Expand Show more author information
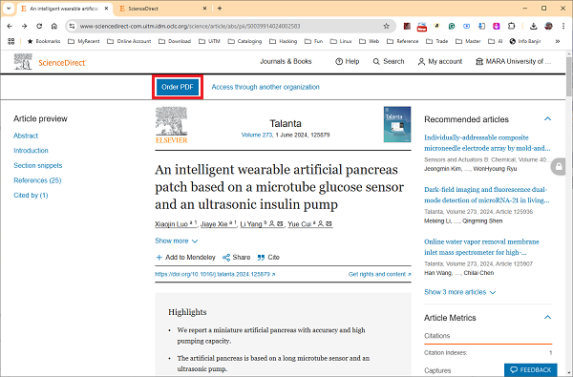Viewport: 573px width, 377px height. pos(177,241)
